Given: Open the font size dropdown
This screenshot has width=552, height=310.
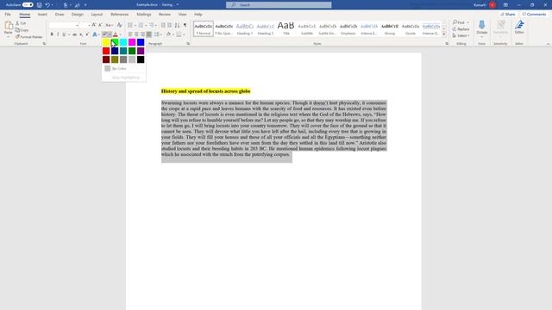Looking at the screenshot, I should pyautogui.click(x=88, y=25).
